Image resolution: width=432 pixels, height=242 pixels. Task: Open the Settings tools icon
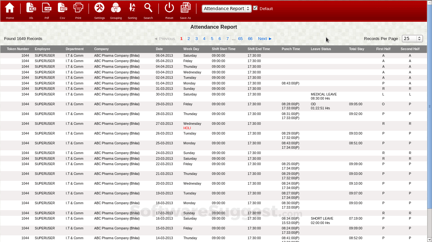coord(99,8)
